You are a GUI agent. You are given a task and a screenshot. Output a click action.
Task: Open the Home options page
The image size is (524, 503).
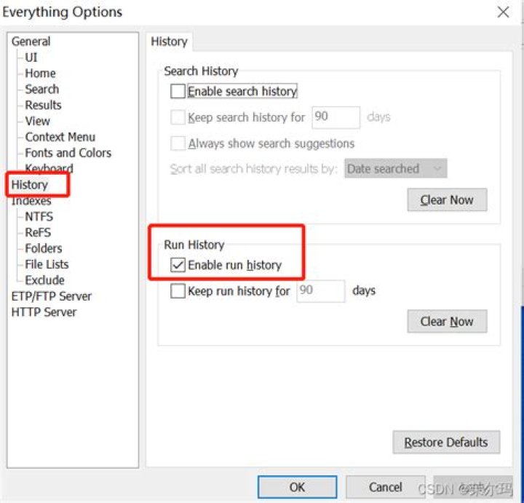pyautogui.click(x=41, y=74)
